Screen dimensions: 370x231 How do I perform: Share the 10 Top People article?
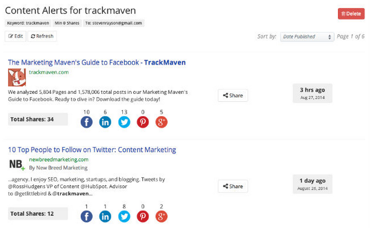[x=233, y=186]
